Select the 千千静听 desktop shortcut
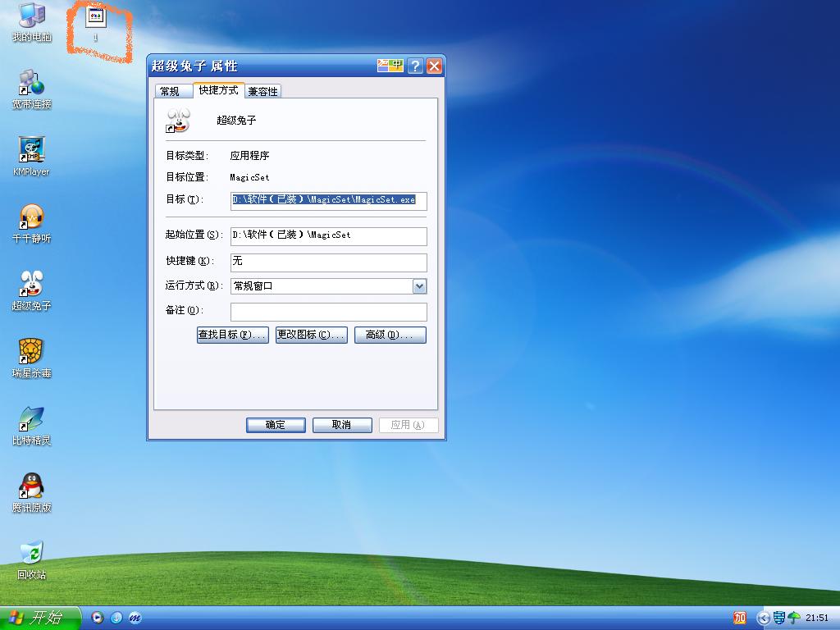Viewport: 840px width, 630px height. pos(31,223)
